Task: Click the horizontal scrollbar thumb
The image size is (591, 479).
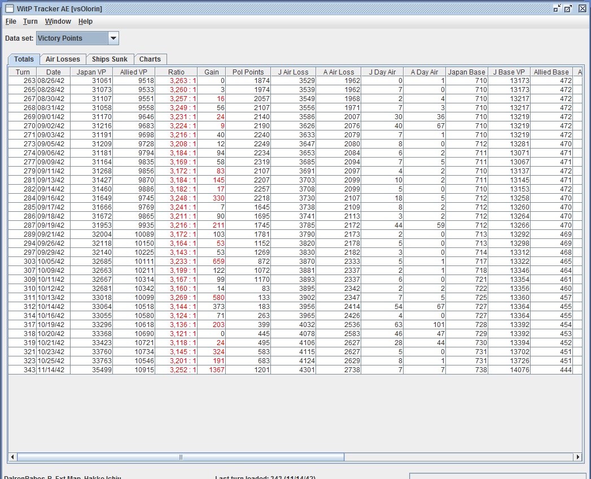Action: pyautogui.click(x=181, y=457)
